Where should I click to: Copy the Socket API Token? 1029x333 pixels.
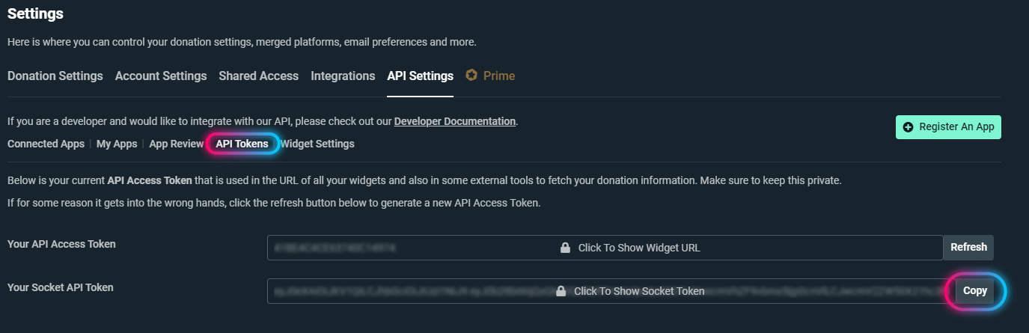click(975, 291)
